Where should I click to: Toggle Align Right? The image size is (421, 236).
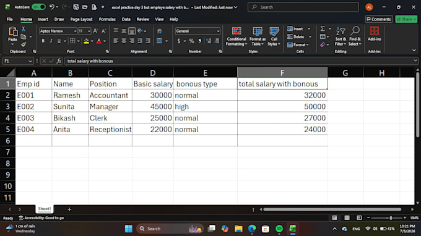tap(132, 41)
